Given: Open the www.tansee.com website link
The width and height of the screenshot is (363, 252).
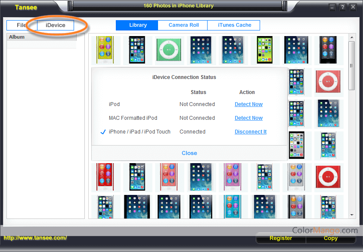Looking at the screenshot, I should click(x=35, y=238).
